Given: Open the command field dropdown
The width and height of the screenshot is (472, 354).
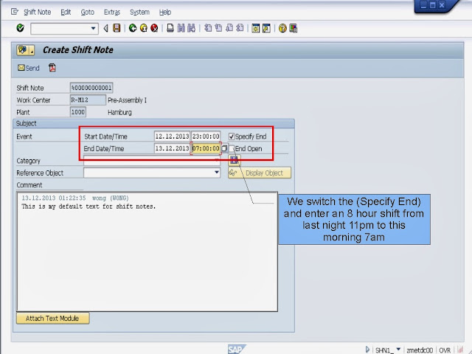Looking at the screenshot, I should click(93, 28).
